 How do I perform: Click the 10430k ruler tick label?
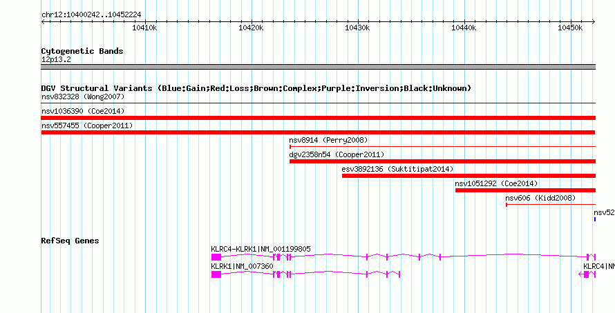tap(357, 28)
